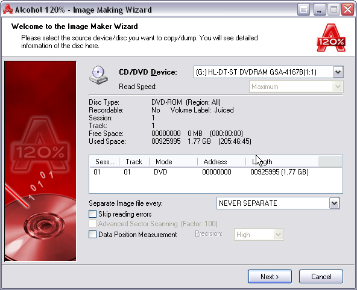Image resolution: width=357 pixels, height=290 pixels.
Task: Select the DVD mode cell in track row
Action: [160, 172]
